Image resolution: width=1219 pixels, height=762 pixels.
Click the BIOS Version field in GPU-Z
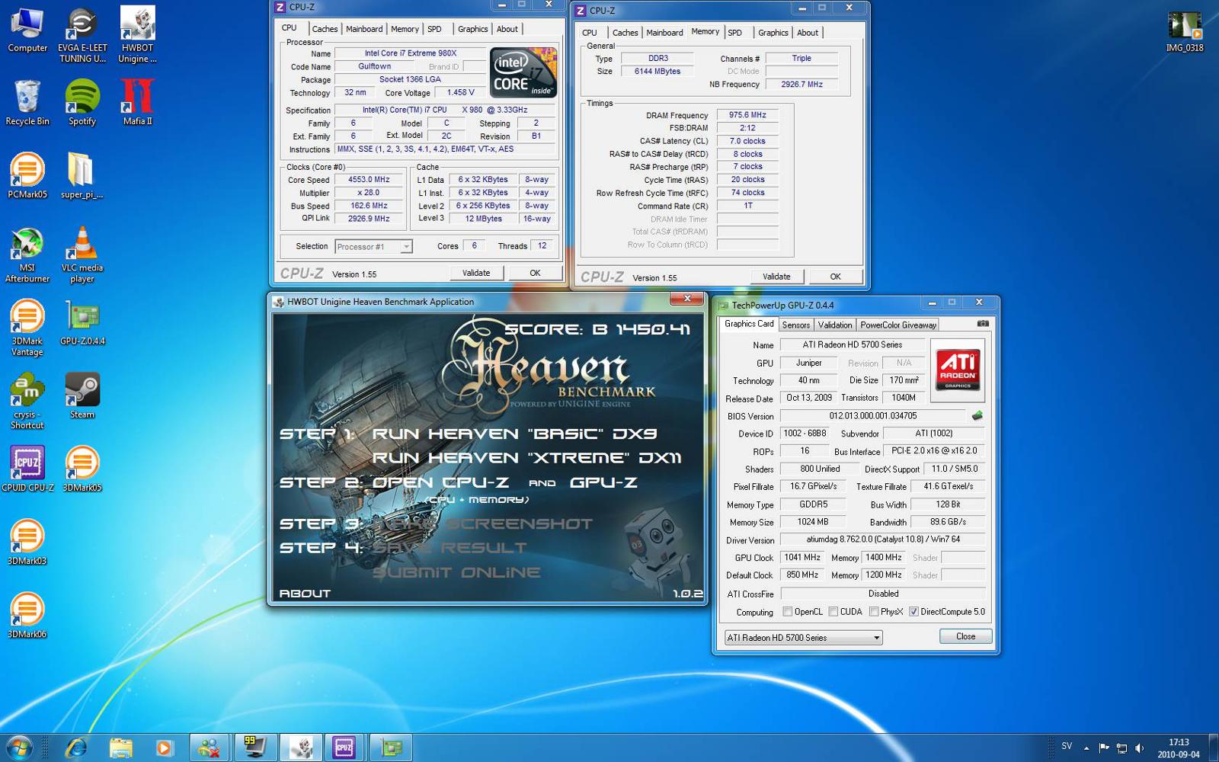tap(873, 416)
